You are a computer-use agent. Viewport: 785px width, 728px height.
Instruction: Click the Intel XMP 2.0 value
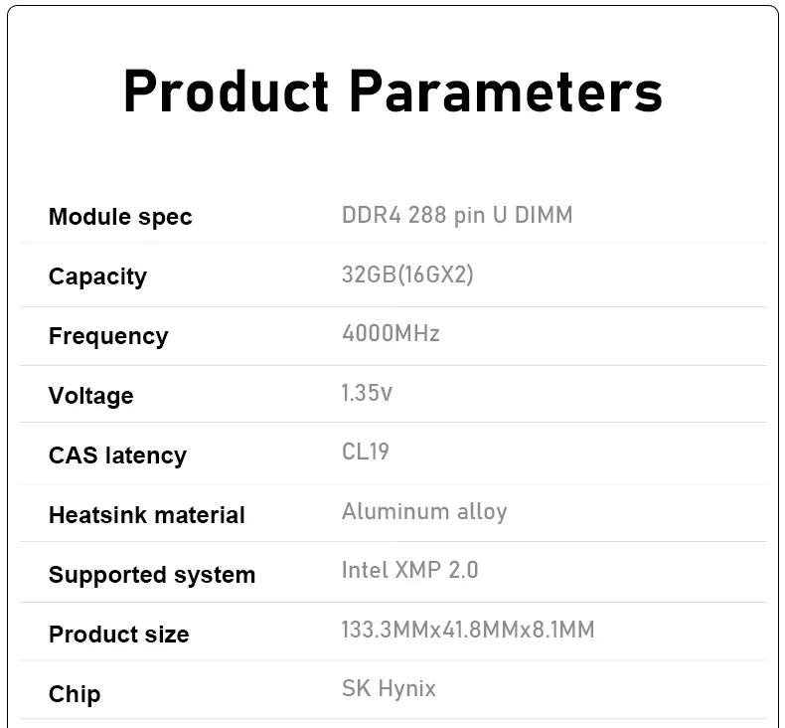[410, 570]
